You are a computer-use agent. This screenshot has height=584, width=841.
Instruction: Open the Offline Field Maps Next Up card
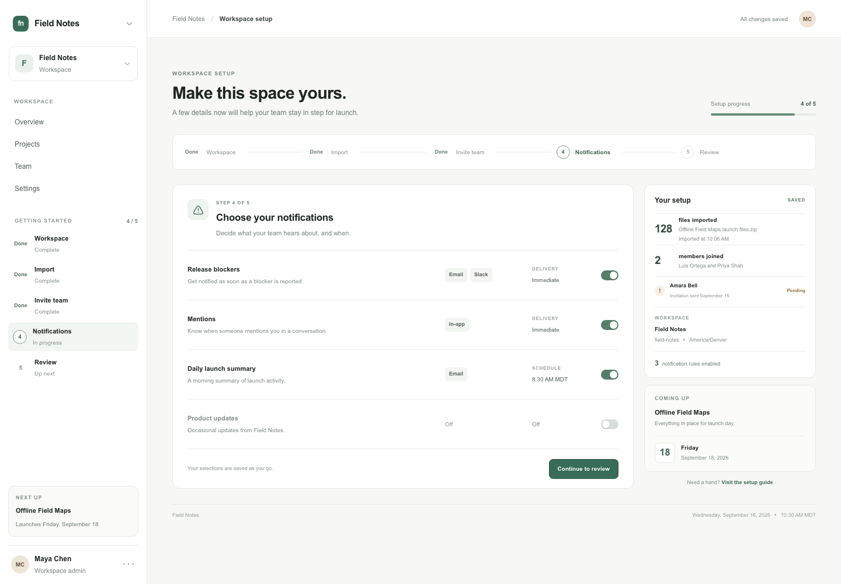[73, 512]
